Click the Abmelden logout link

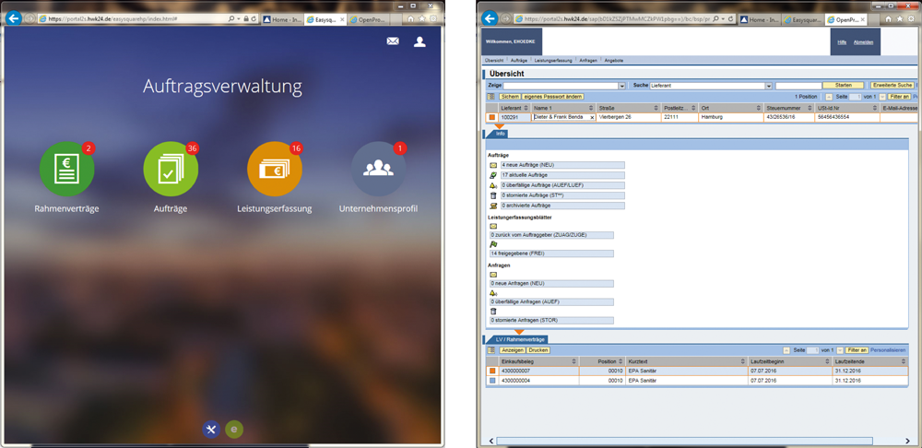click(863, 41)
